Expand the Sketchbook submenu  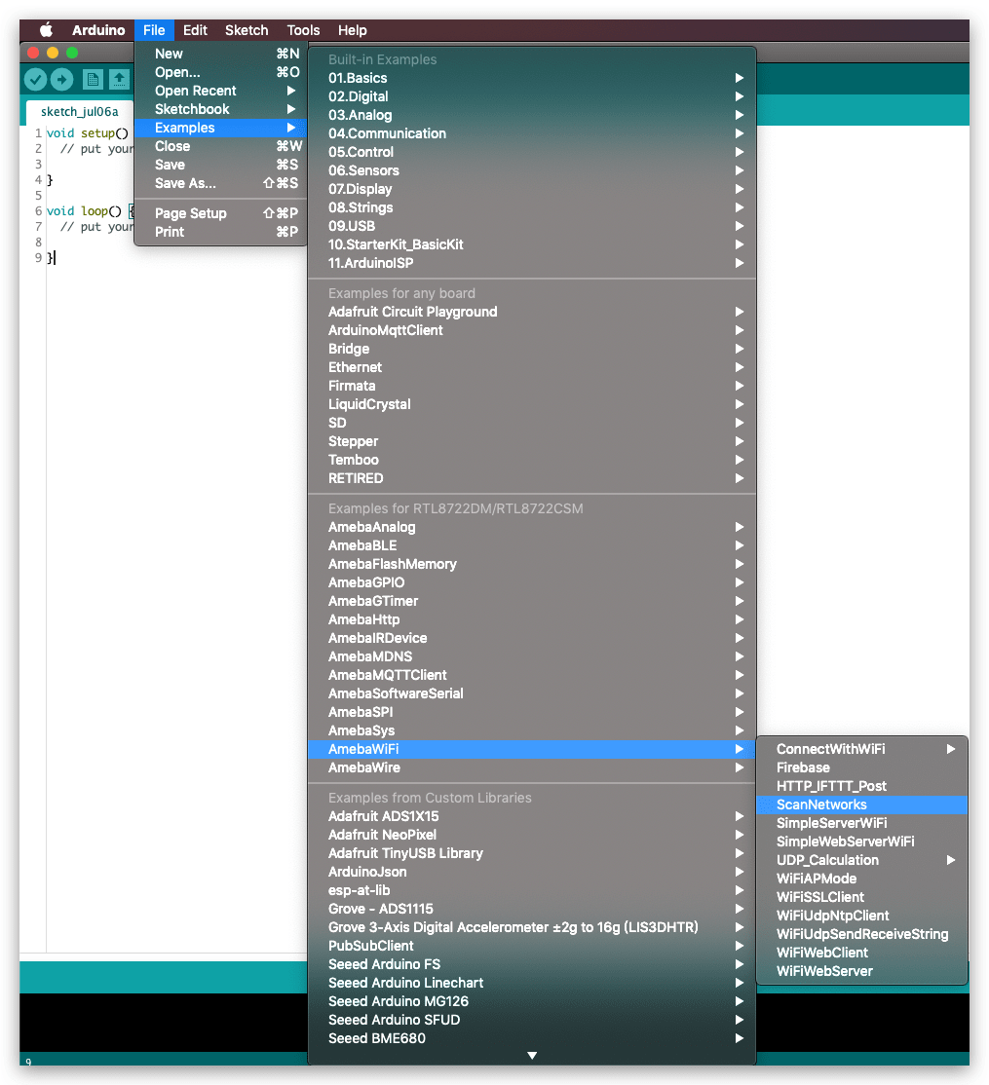click(220, 109)
